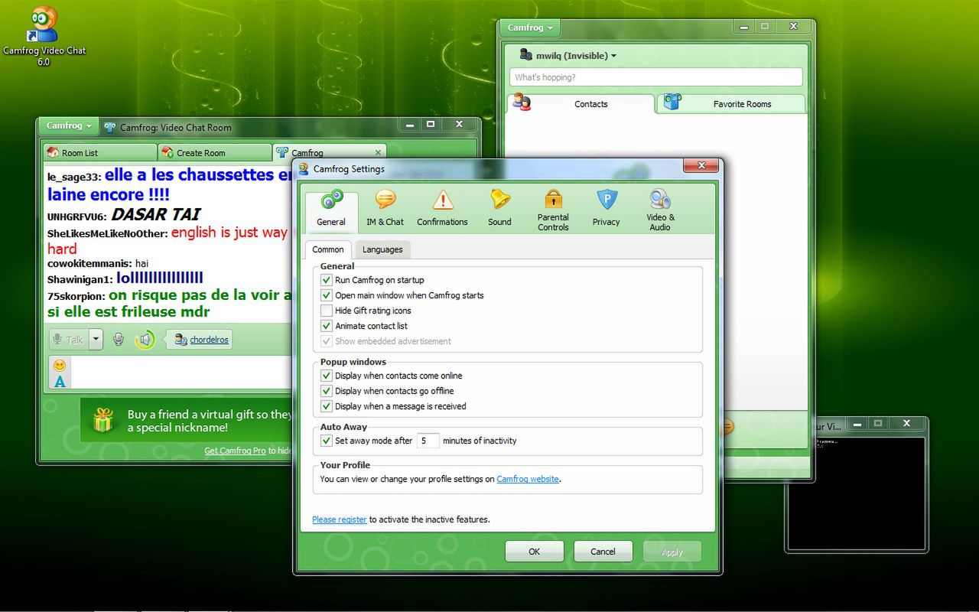Close the Camfrog Settings dialog

[x=700, y=166]
